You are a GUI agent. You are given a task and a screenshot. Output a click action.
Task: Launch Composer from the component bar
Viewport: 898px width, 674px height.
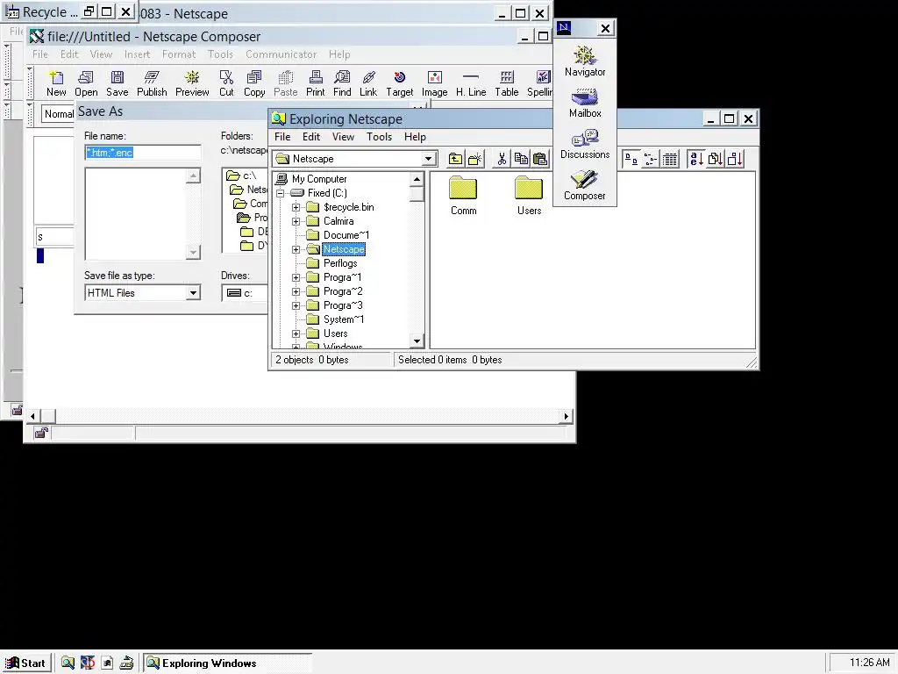pyautogui.click(x=585, y=186)
